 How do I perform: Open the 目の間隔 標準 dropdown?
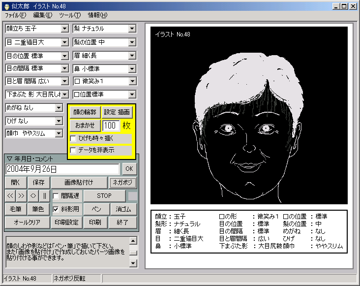pyautogui.click(x=65, y=68)
